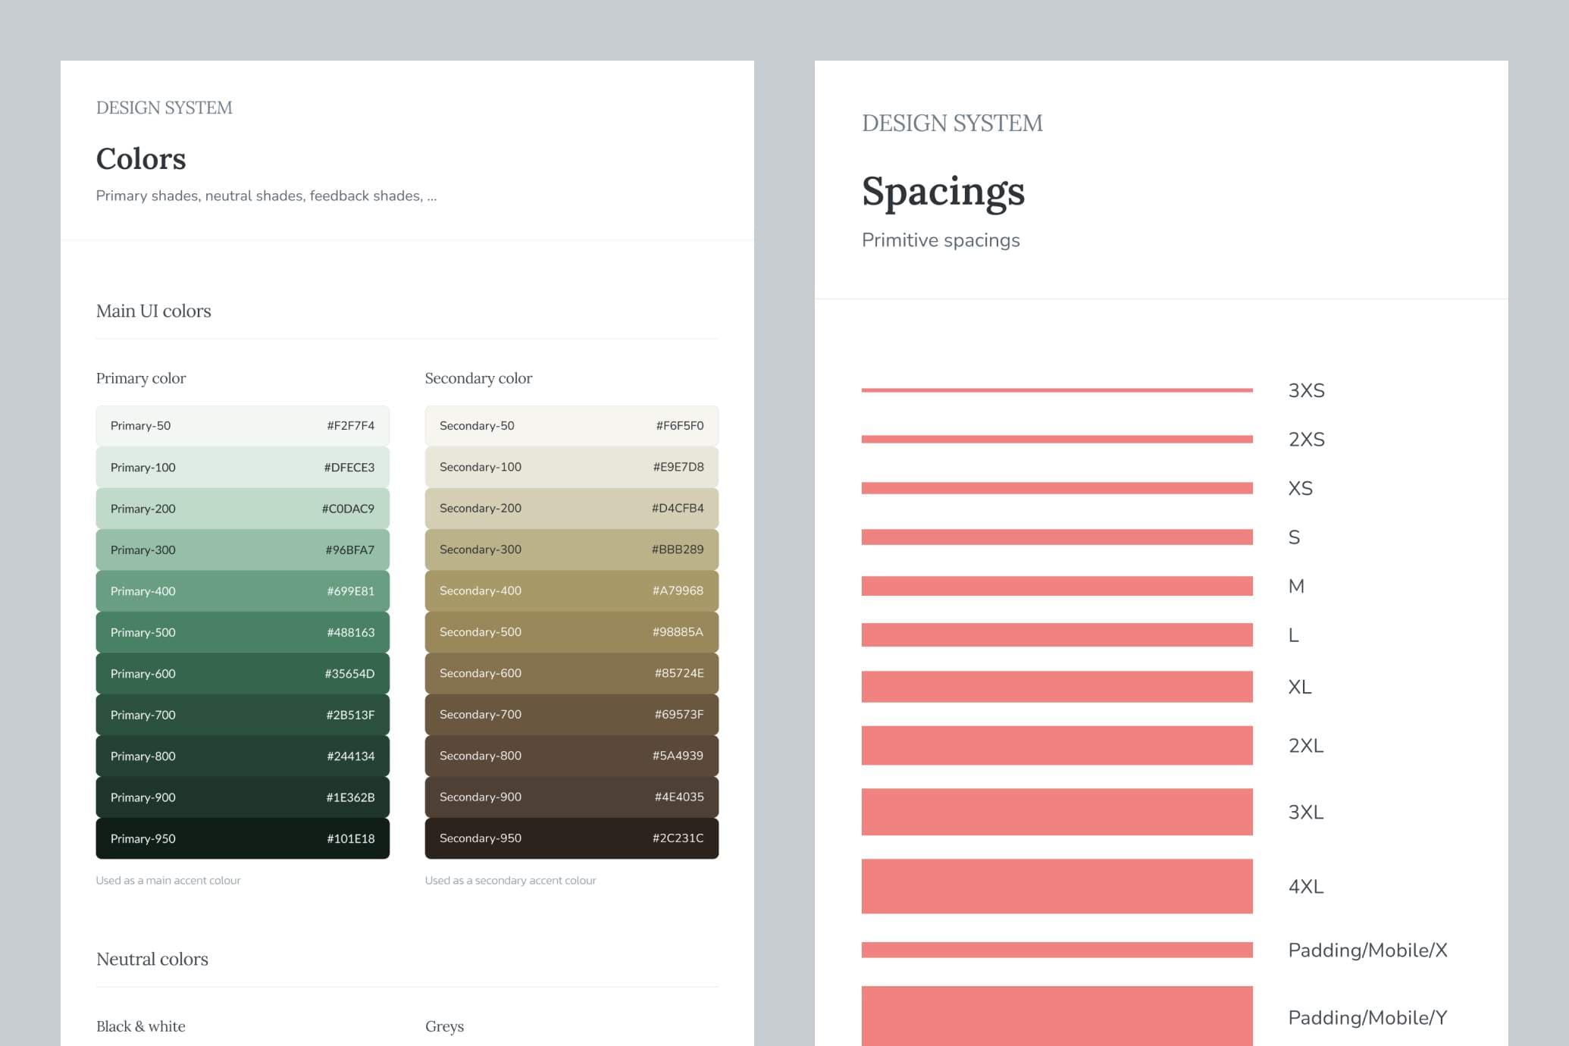Click the Secondary-700 swatch

(x=571, y=714)
